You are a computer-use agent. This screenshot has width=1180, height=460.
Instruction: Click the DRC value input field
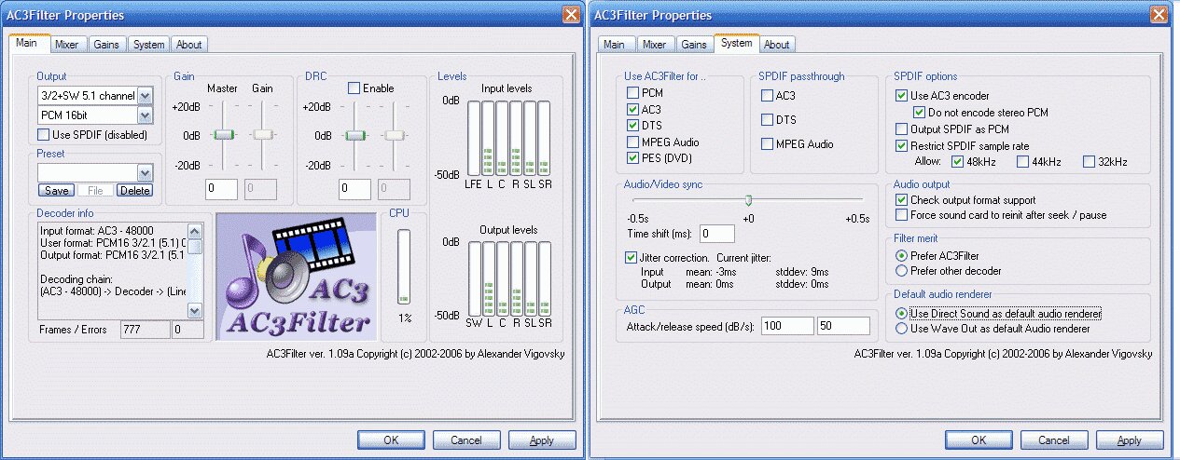point(355,189)
